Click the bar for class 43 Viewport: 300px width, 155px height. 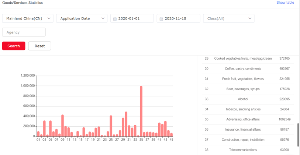tap(165, 128)
